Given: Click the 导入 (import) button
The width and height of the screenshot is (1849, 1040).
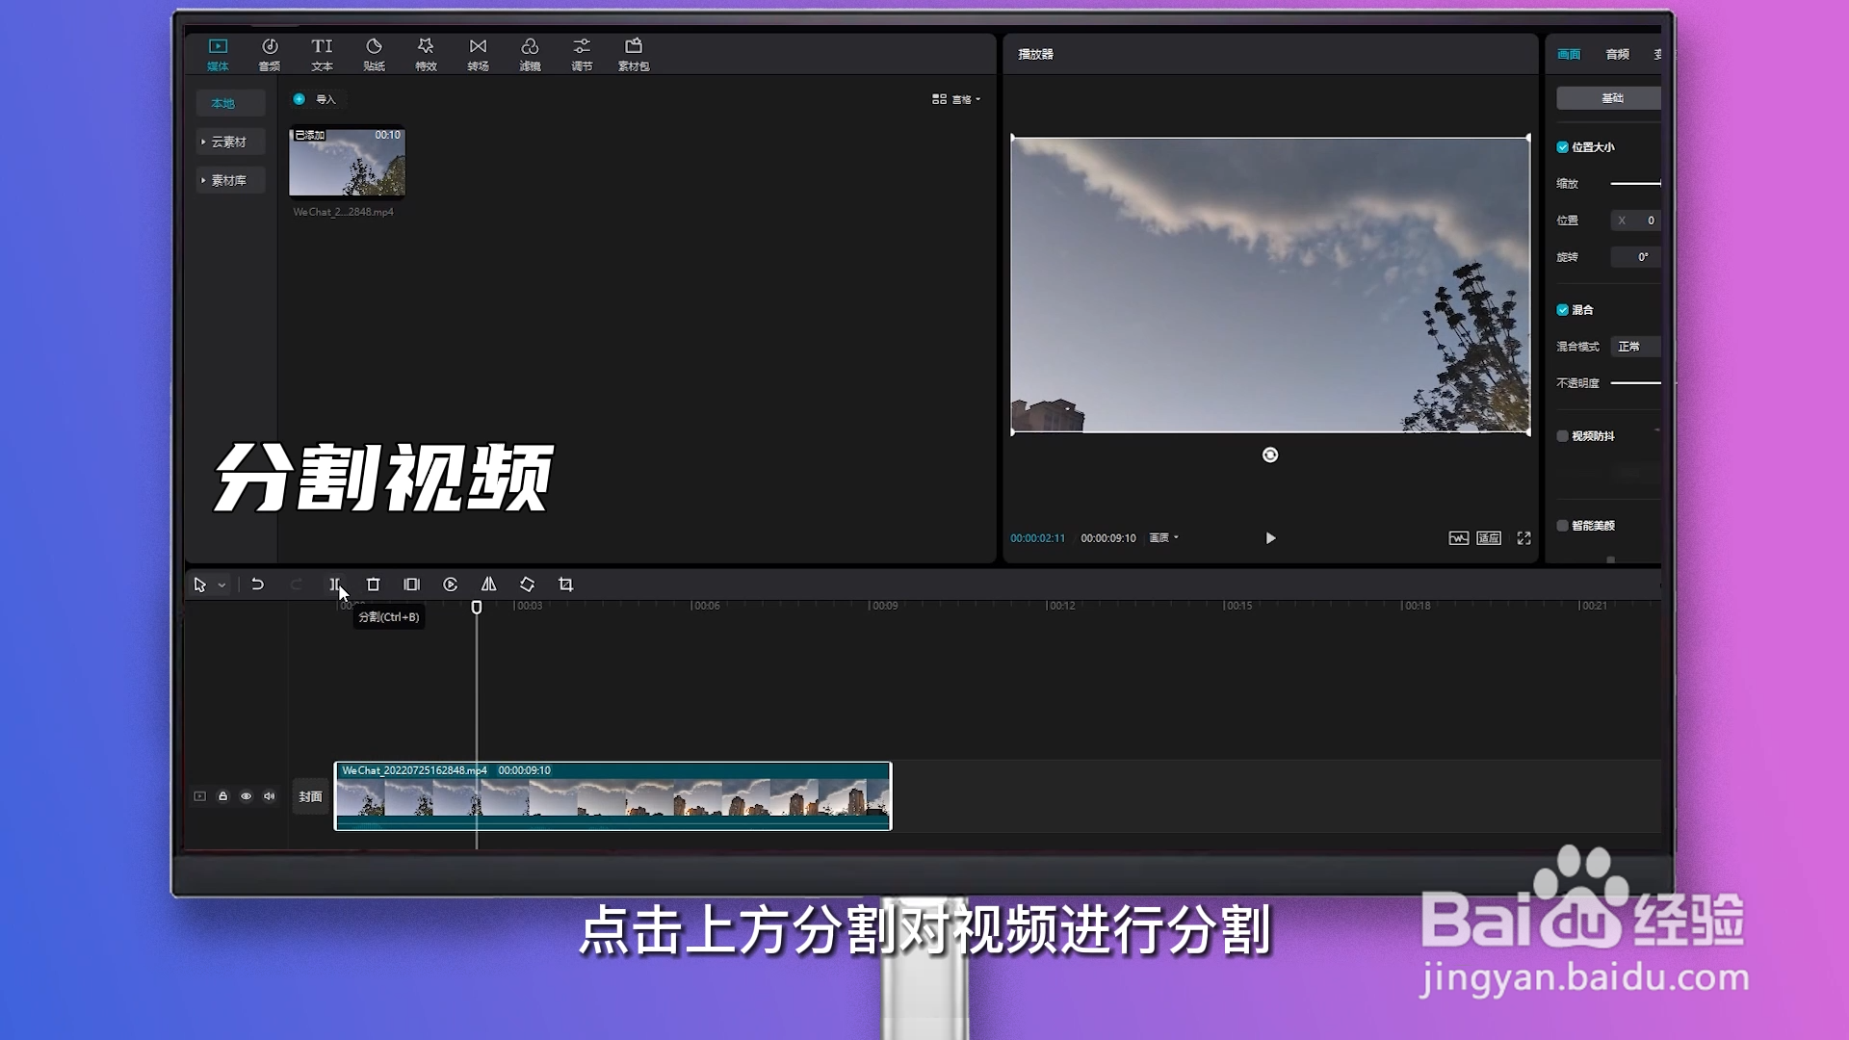Looking at the screenshot, I should click(316, 99).
